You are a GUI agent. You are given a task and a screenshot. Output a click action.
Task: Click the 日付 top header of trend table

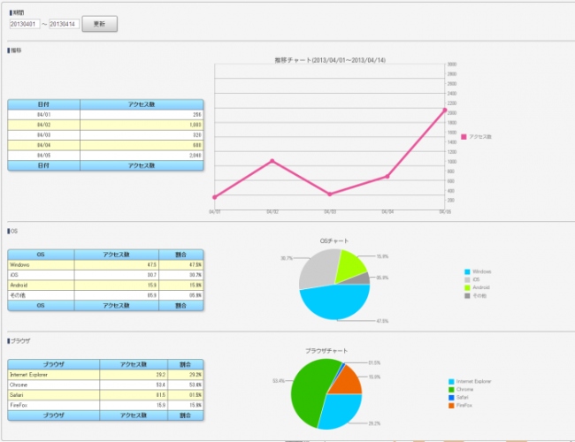[43, 104]
